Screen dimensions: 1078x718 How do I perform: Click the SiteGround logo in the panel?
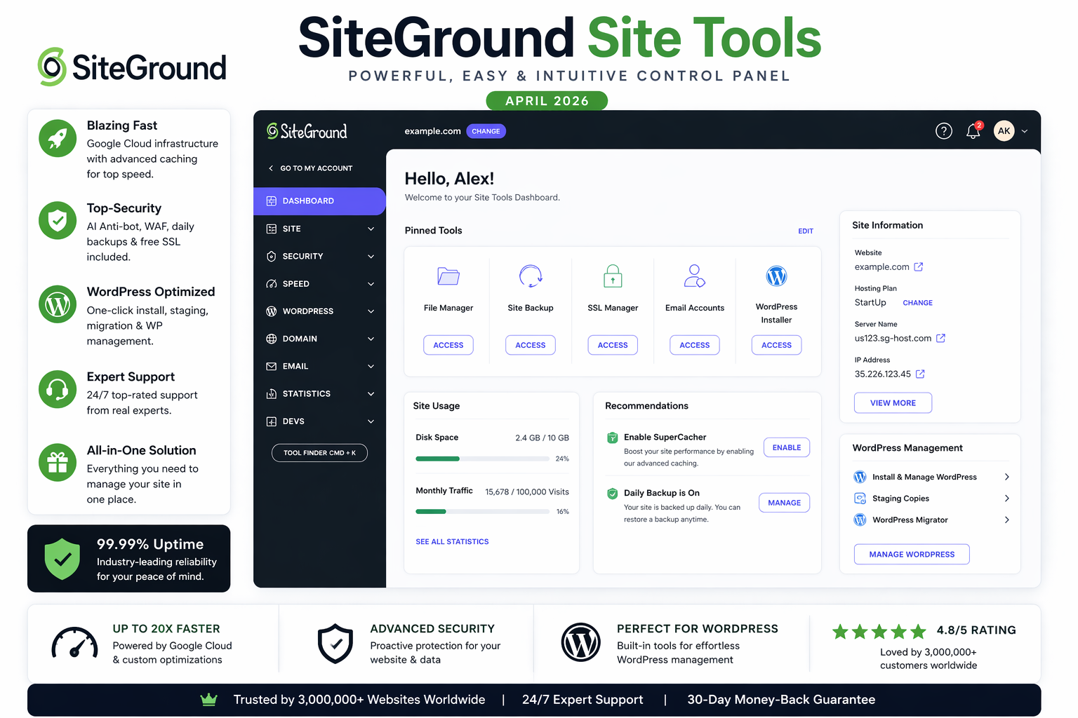pyautogui.click(x=307, y=130)
